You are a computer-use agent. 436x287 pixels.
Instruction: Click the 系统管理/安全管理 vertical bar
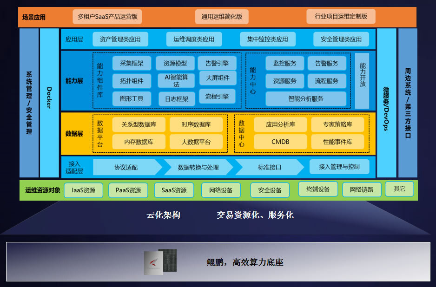click(x=29, y=103)
